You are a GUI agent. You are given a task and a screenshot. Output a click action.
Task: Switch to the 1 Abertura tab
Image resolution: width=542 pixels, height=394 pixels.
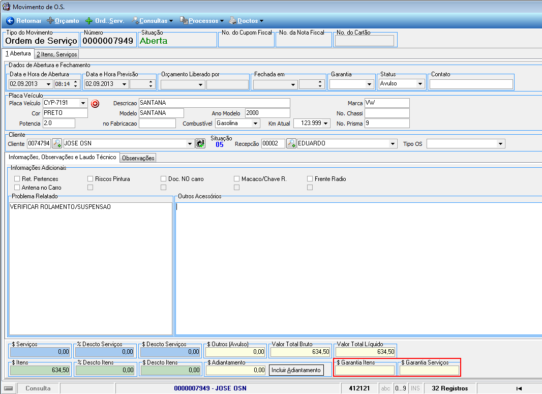tap(18, 53)
